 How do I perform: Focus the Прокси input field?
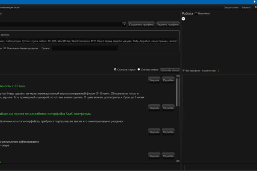85,48
